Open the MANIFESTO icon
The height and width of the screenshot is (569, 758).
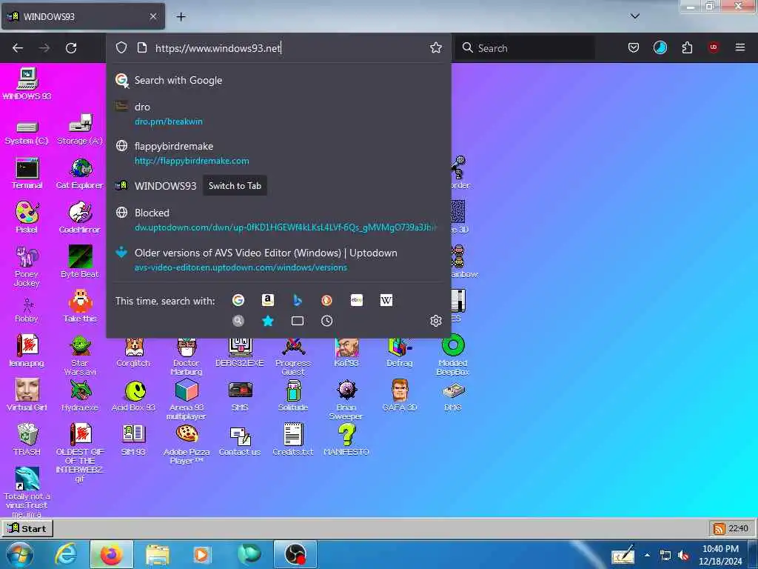[x=346, y=440]
